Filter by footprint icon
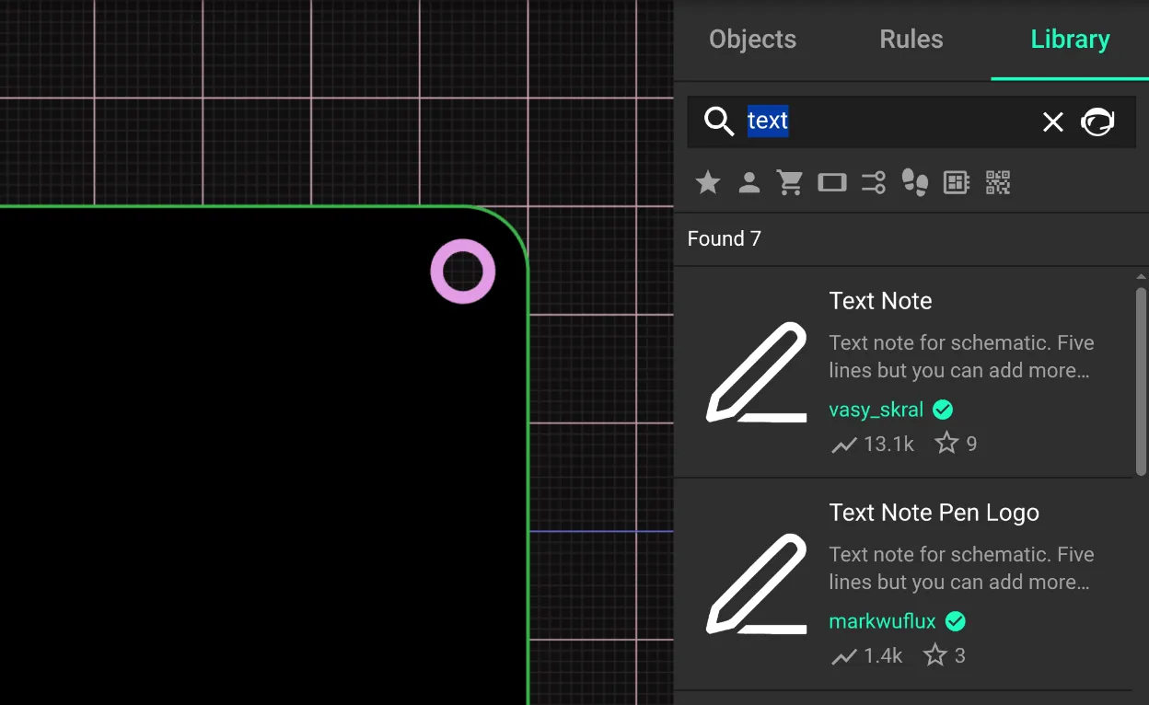Image resolution: width=1149 pixels, height=705 pixels. click(x=915, y=182)
